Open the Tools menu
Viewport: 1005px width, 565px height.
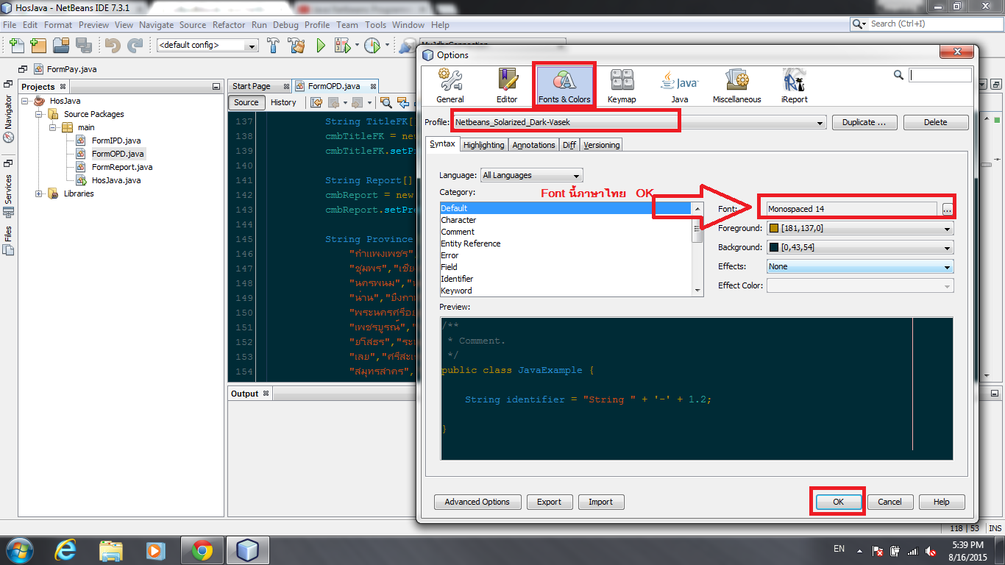click(x=375, y=24)
